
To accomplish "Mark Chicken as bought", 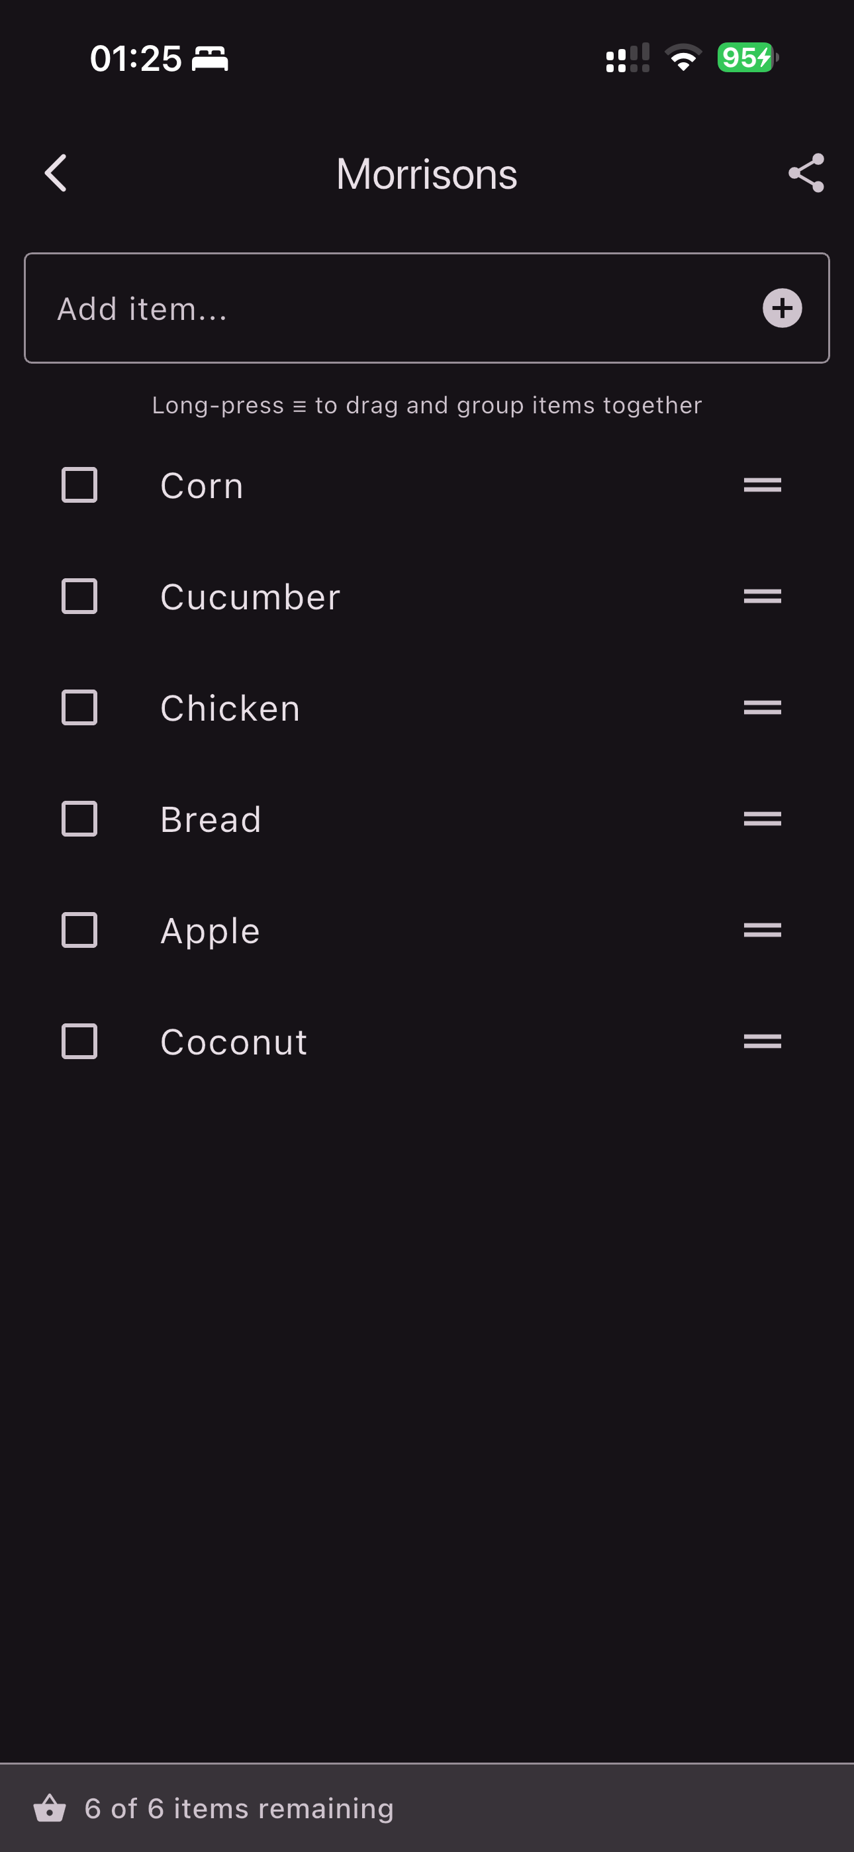I will [x=79, y=707].
